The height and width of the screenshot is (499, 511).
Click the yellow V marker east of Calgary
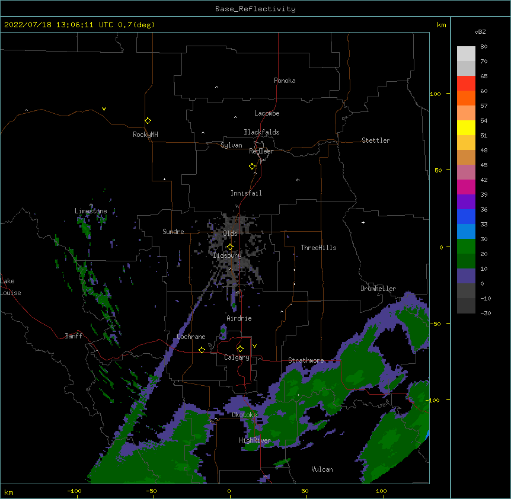[x=254, y=346]
